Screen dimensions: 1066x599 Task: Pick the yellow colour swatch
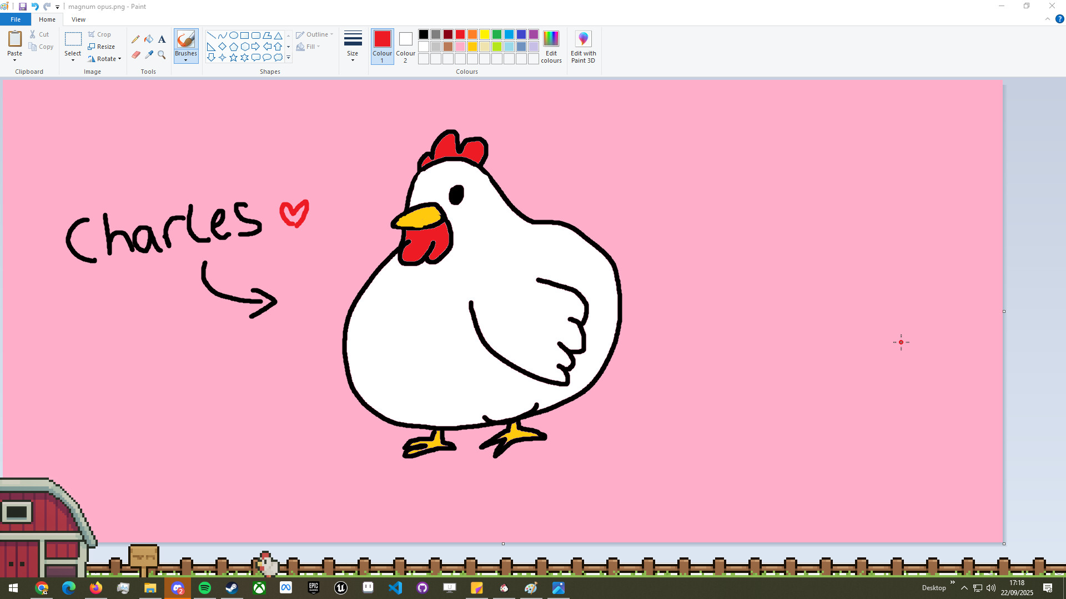(x=485, y=34)
